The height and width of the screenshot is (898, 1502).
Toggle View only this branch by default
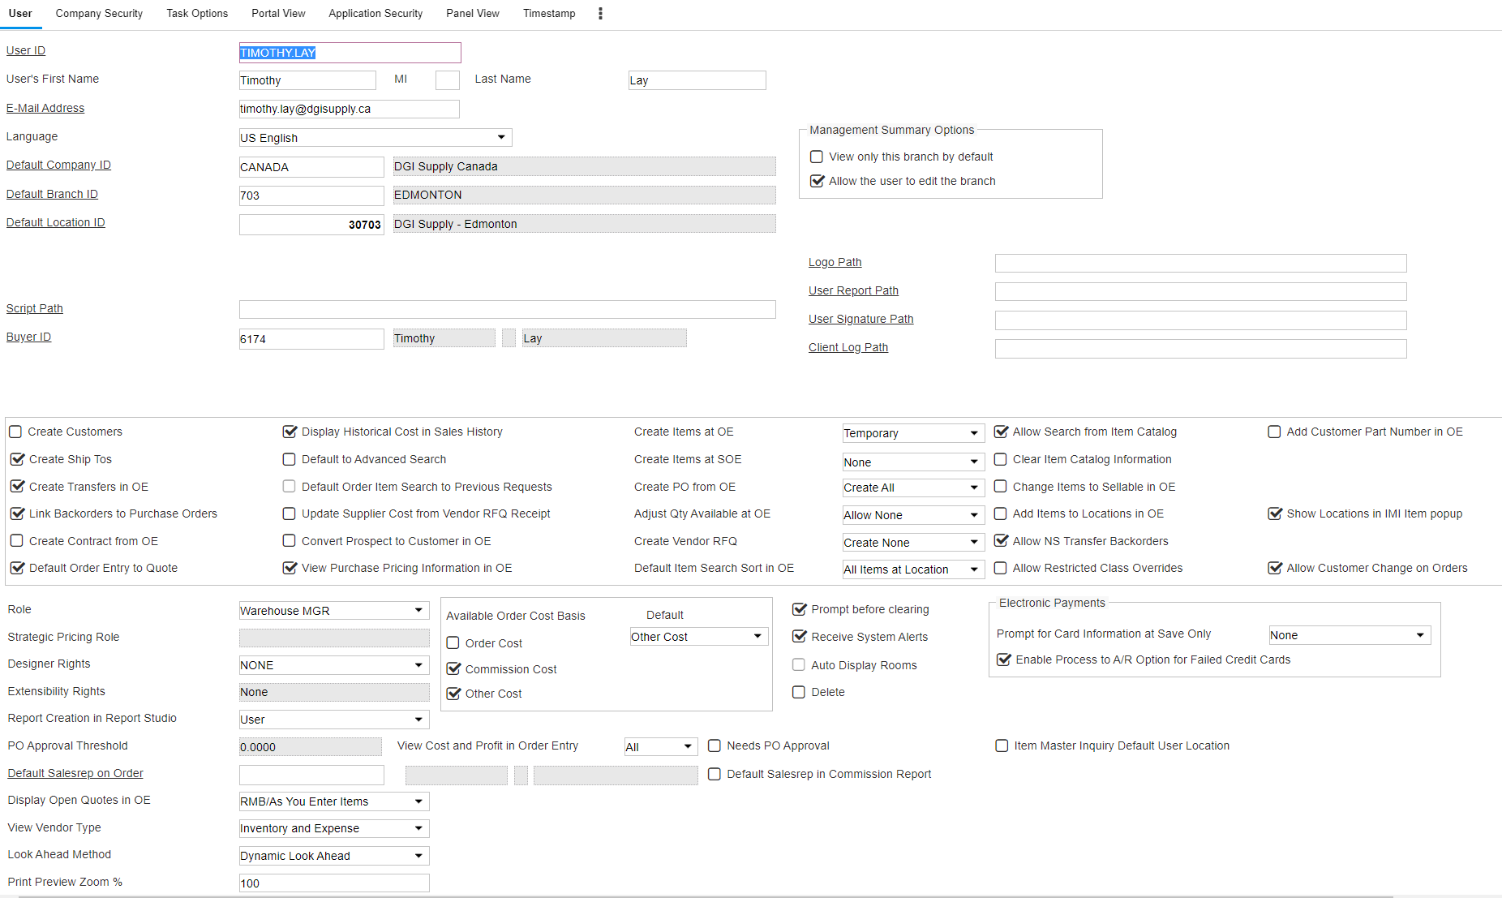coord(817,157)
